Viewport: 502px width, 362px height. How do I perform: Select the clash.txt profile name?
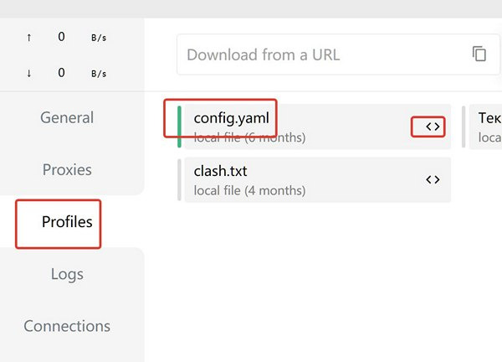click(x=220, y=171)
